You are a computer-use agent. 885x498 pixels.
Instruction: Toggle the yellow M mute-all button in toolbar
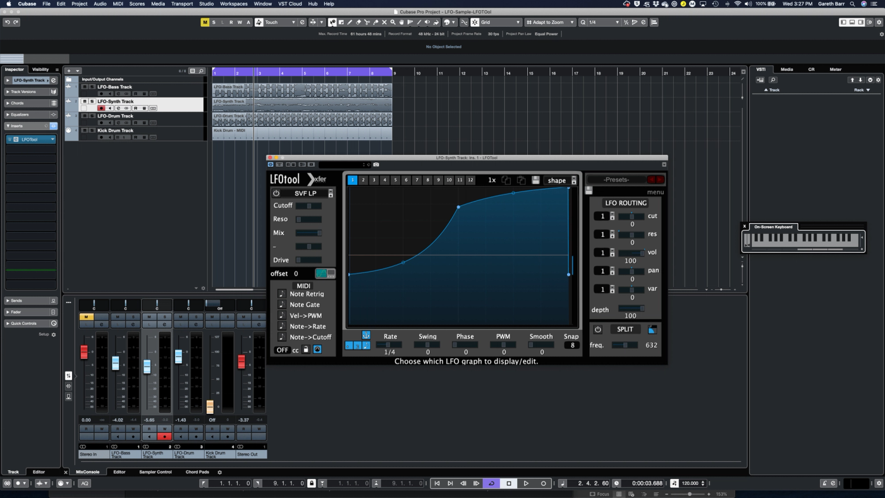pos(205,22)
